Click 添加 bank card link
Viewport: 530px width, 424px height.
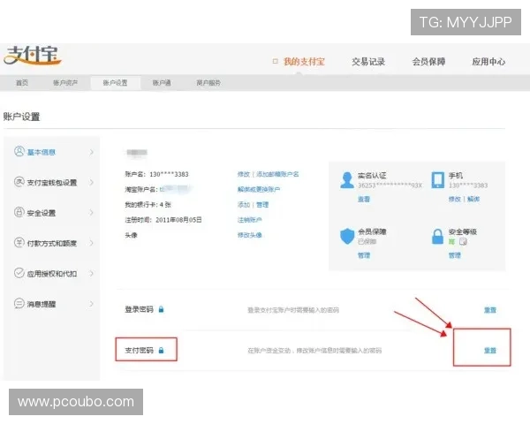pos(244,205)
